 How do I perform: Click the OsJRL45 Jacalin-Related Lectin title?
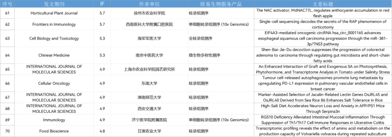pos(323,97)
